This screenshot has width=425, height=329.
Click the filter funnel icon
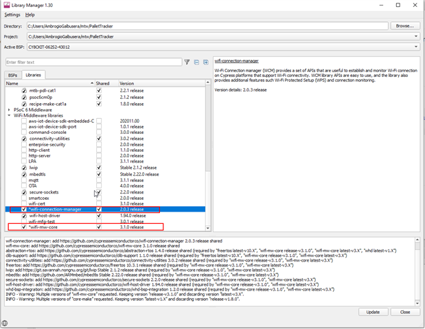pos(187,62)
